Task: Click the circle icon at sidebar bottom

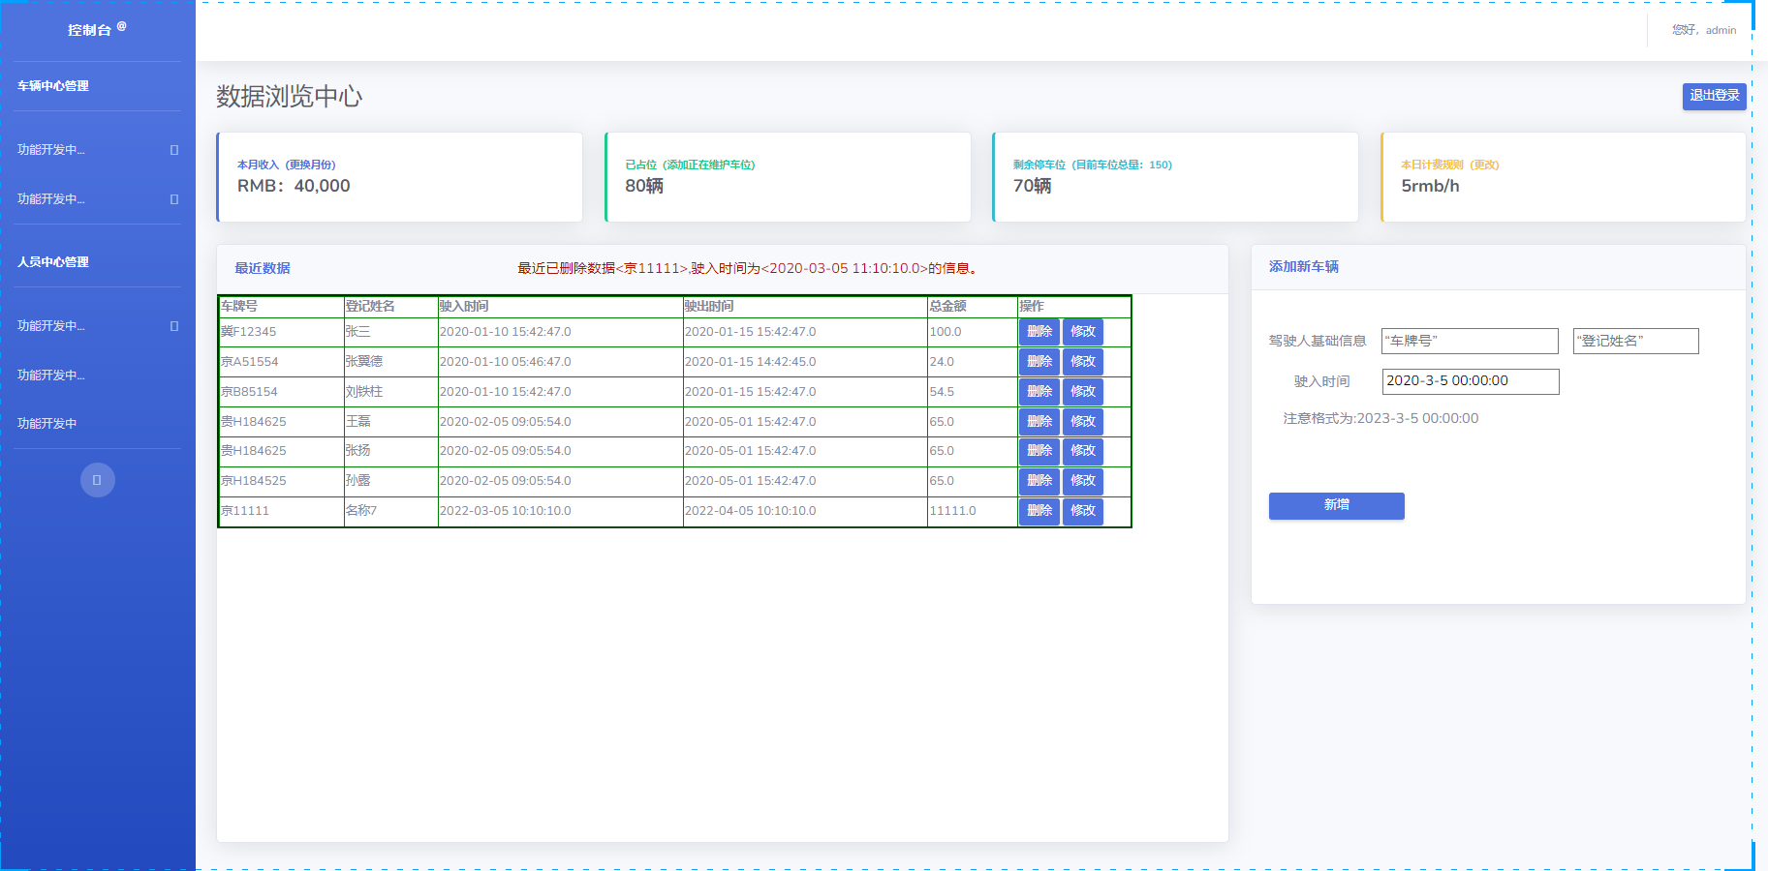Action: point(98,479)
